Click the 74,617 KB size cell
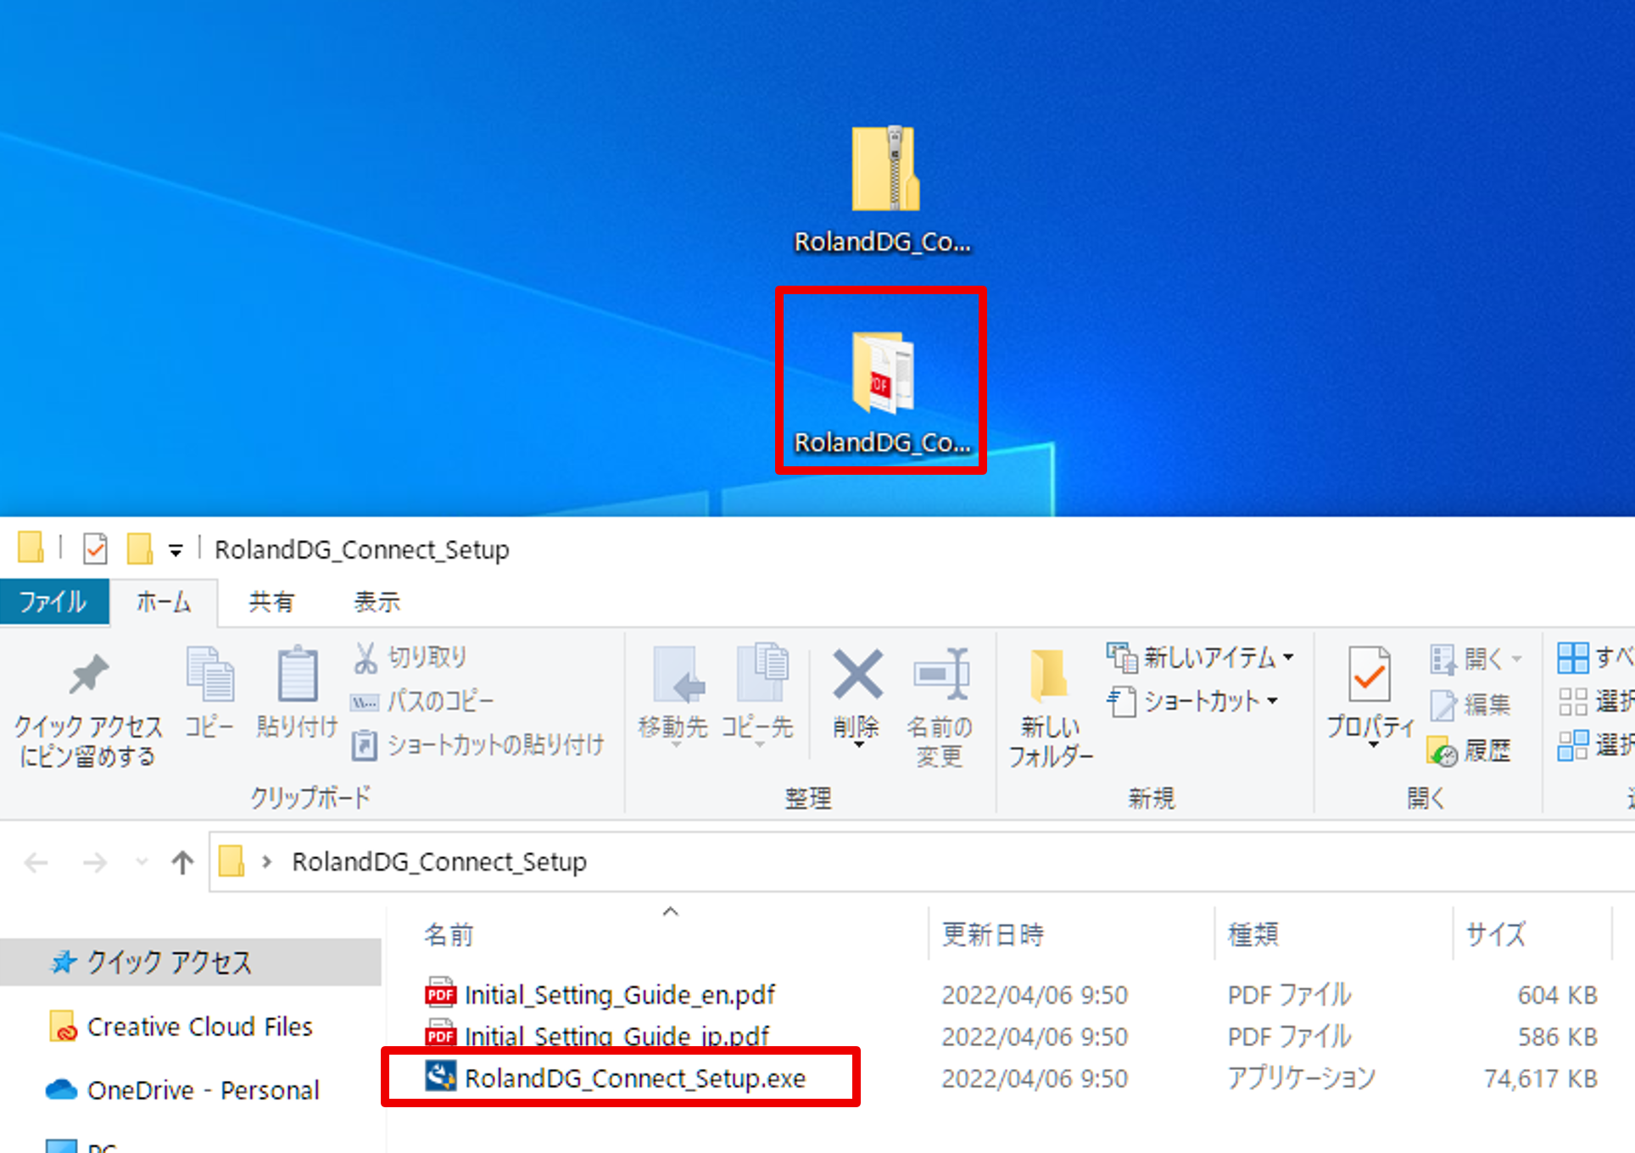This screenshot has width=1635, height=1153. tap(1540, 1078)
